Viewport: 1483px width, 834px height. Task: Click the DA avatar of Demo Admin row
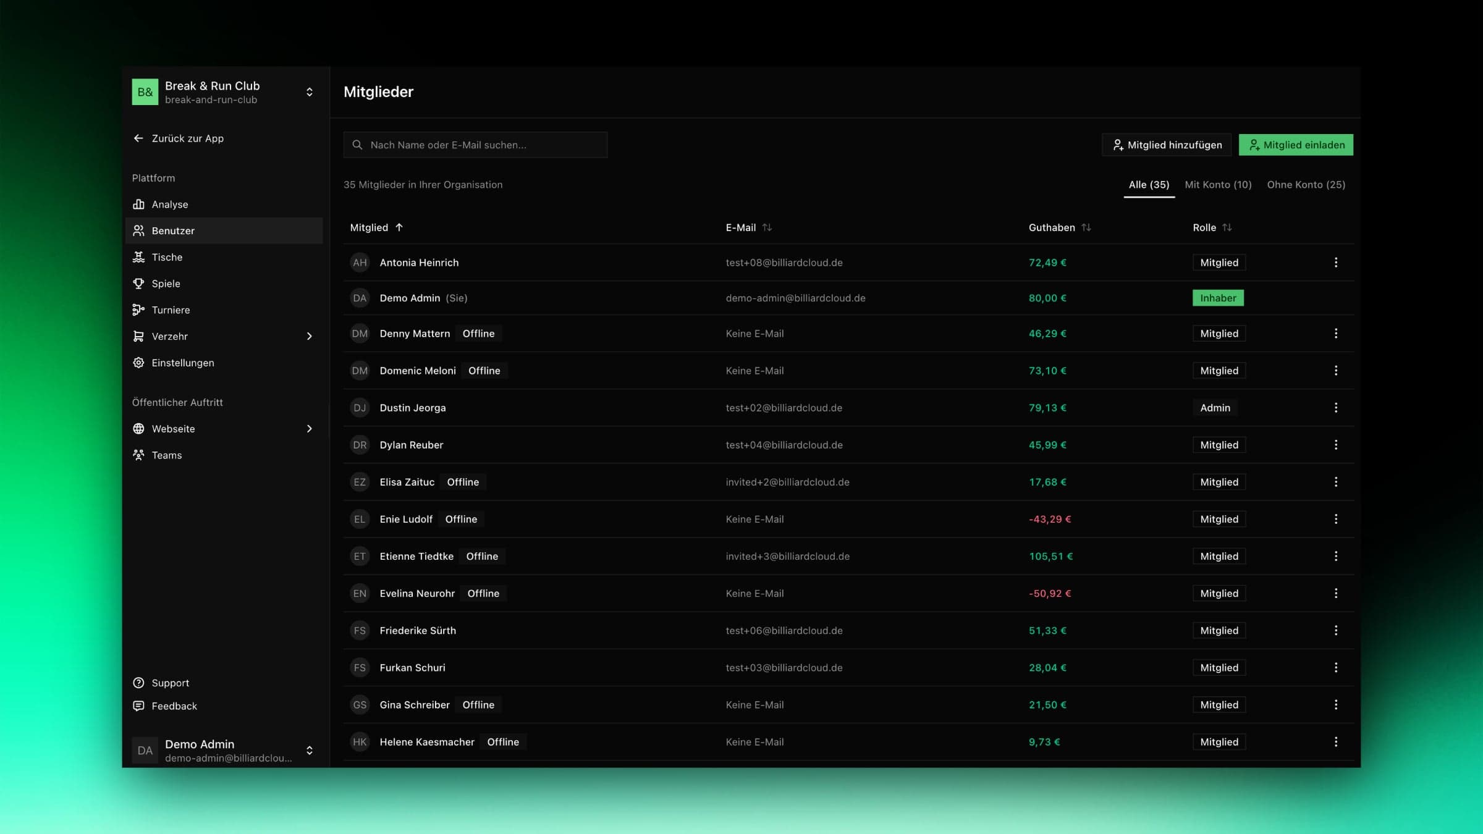click(x=360, y=298)
